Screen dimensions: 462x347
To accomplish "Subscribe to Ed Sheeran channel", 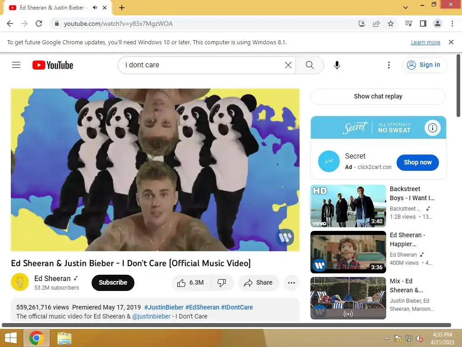I will pyautogui.click(x=113, y=283).
